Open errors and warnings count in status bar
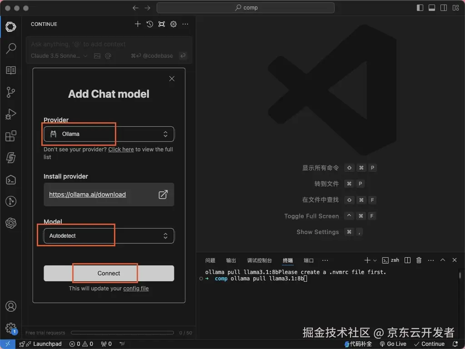 pos(81,344)
